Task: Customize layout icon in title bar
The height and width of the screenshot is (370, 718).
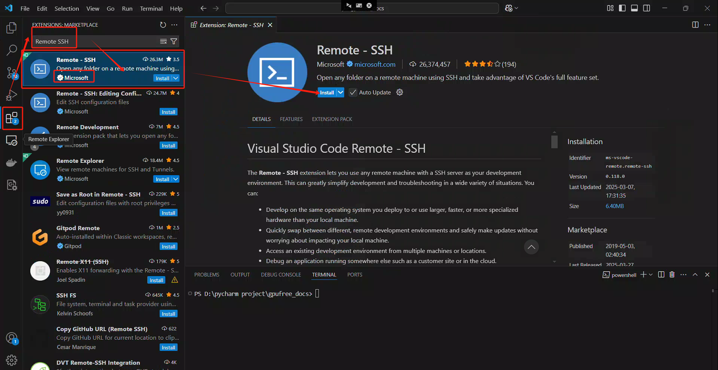Action: 610,8
